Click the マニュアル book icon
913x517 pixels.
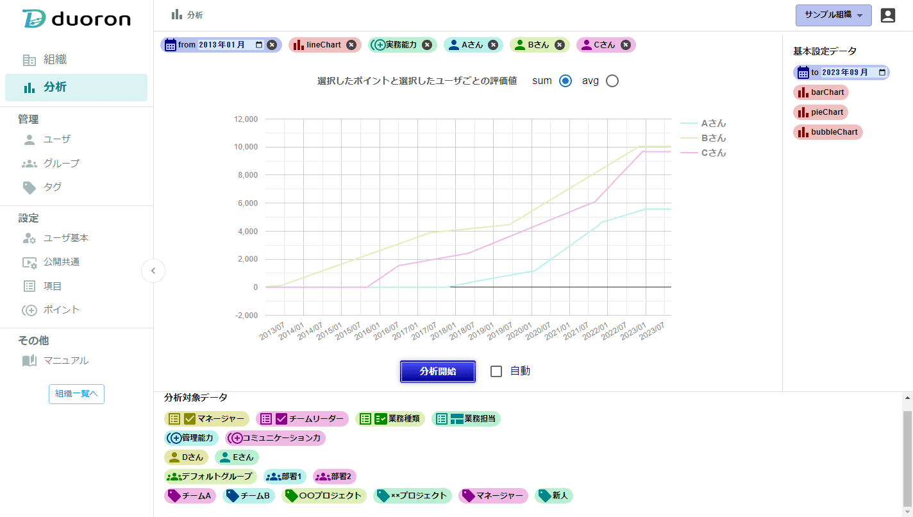point(29,360)
